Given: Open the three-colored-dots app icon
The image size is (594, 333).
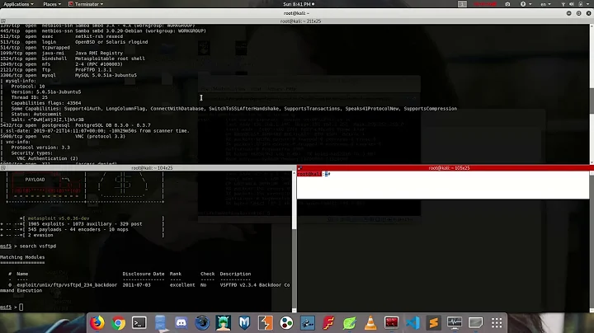Looking at the screenshot, I should pyautogui.click(x=286, y=323).
